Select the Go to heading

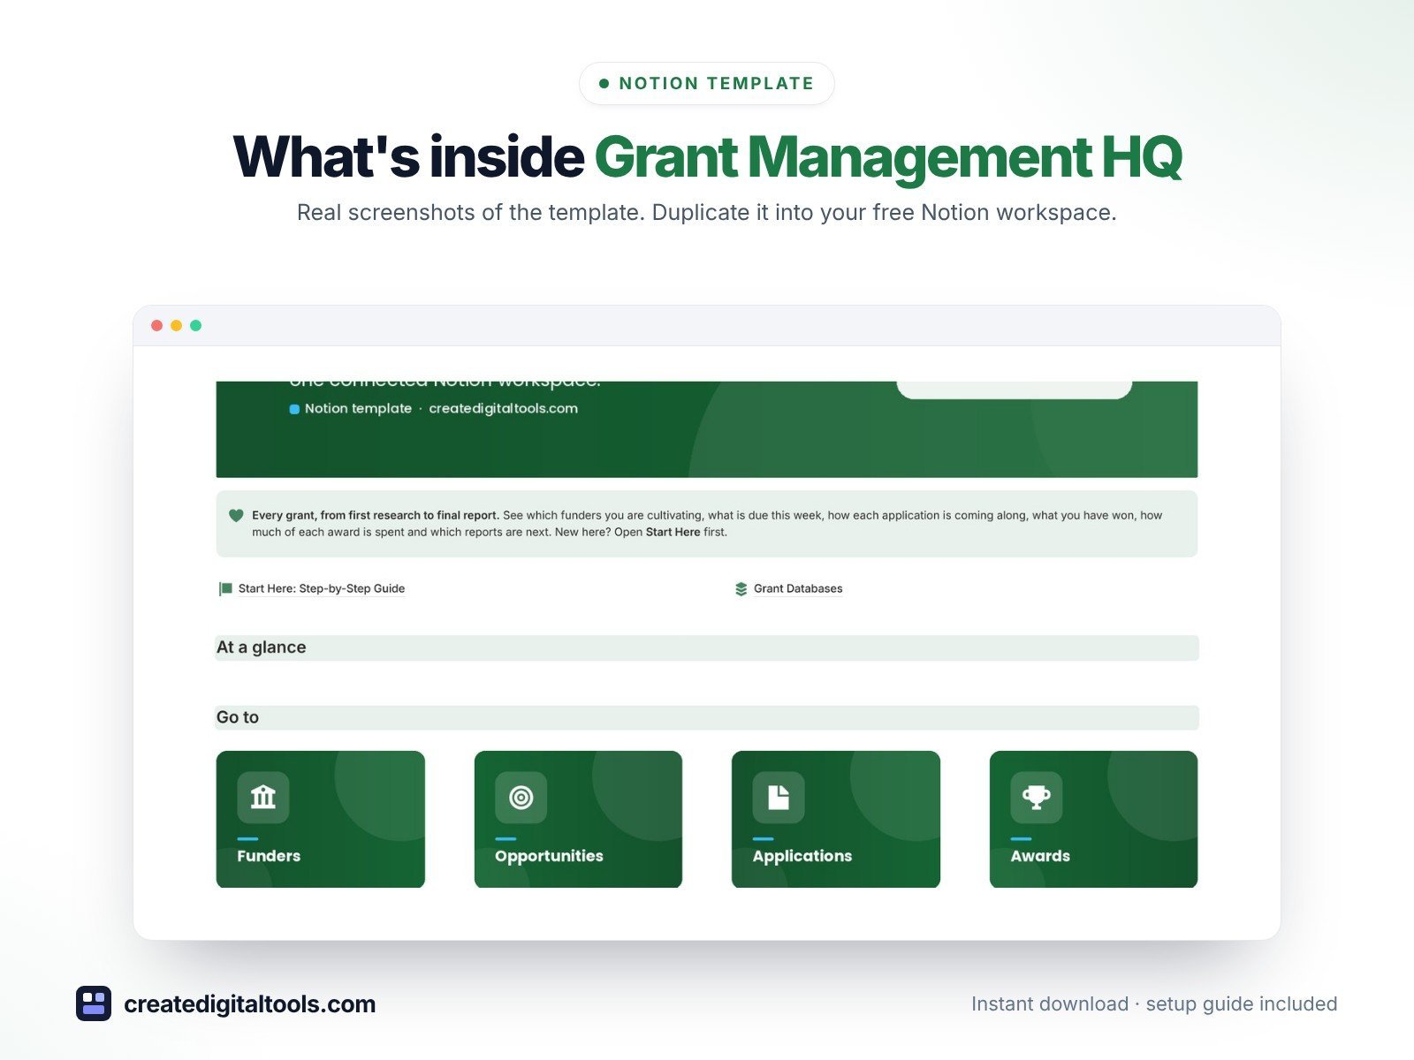pyautogui.click(x=238, y=717)
